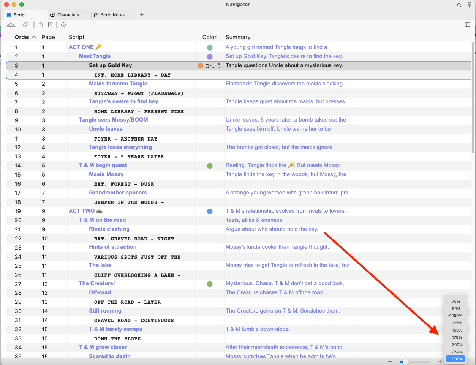The height and width of the screenshot is (365, 476).
Task: Choose highlighted 300% zoom option
Action: click(456, 359)
